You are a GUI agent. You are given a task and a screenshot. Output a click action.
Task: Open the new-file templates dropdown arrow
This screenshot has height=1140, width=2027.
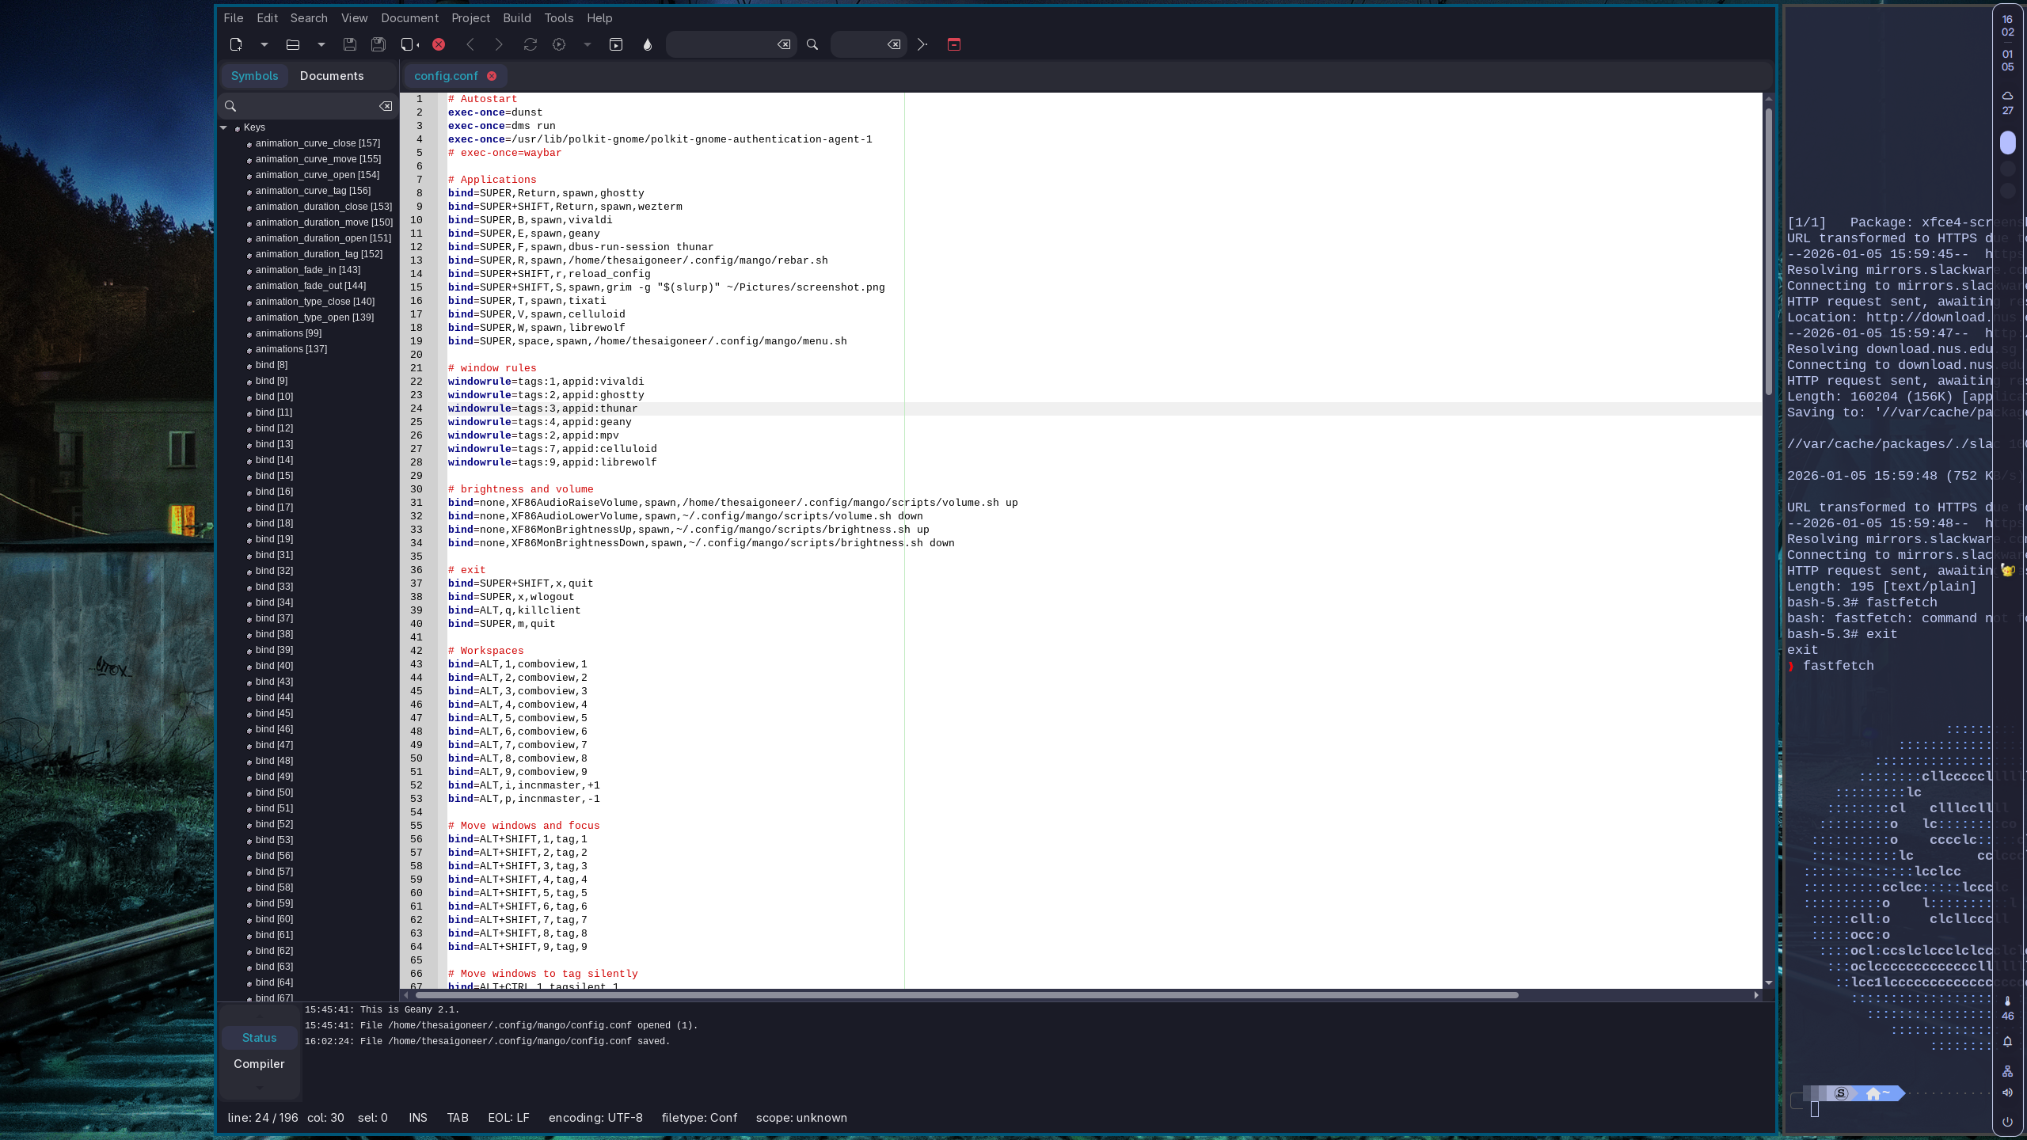tap(264, 44)
